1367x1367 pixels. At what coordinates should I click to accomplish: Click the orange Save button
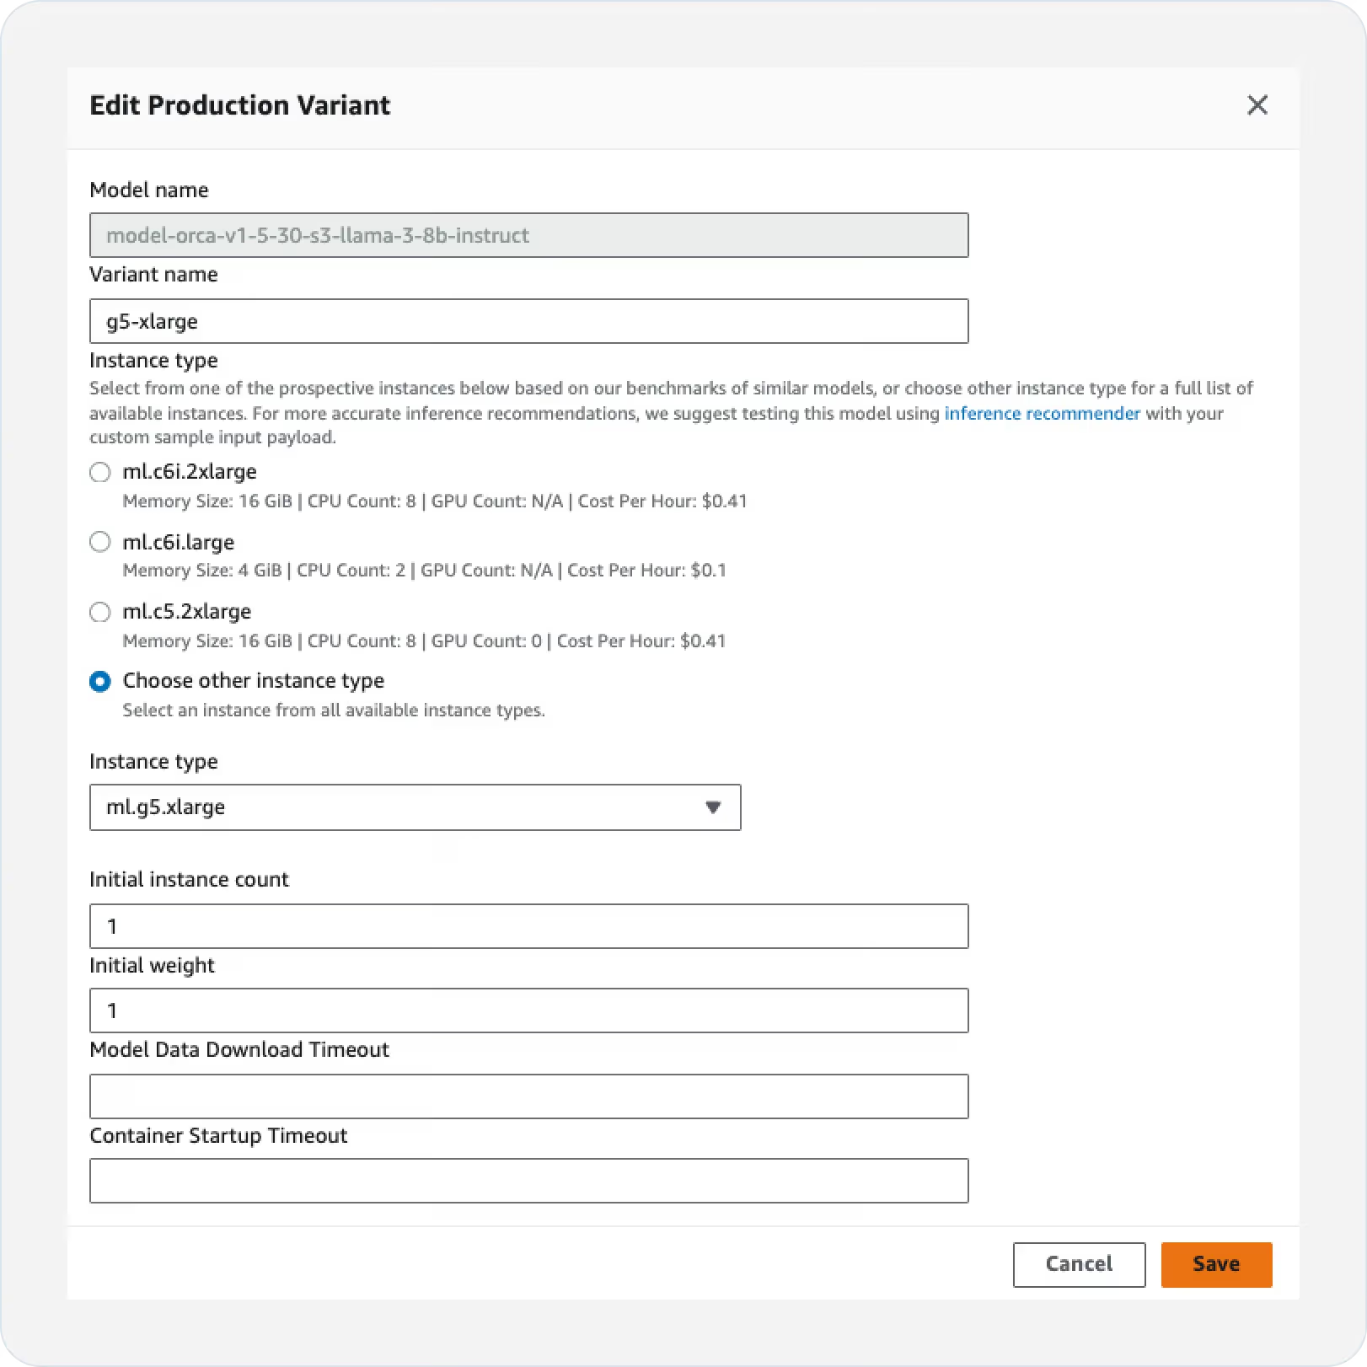pyautogui.click(x=1215, y=1264)
